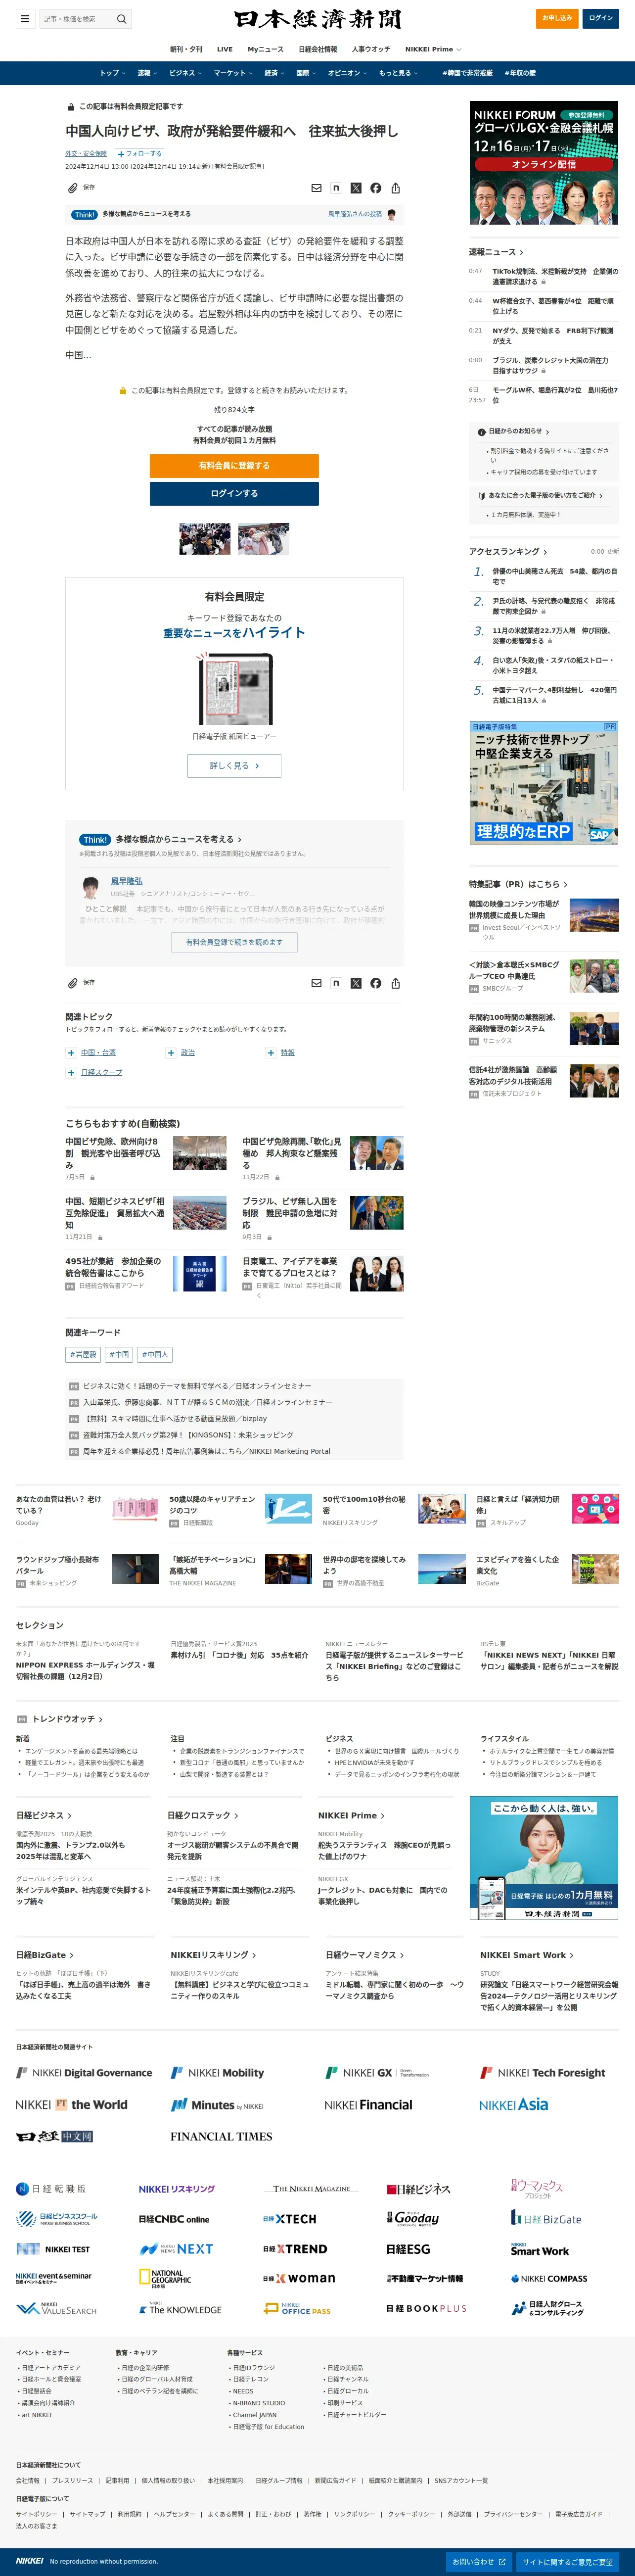Open the NATIONAL GEOGRAPHIC logo
This screenshot has height=2576, width=635.
point(165,2278)
